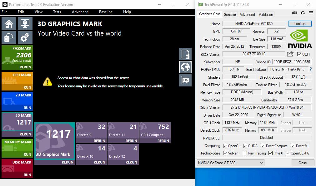The image size is (316, 186).
Task: Click the Release Date Apr 25, 2012 value
Action: click(235, 46)
